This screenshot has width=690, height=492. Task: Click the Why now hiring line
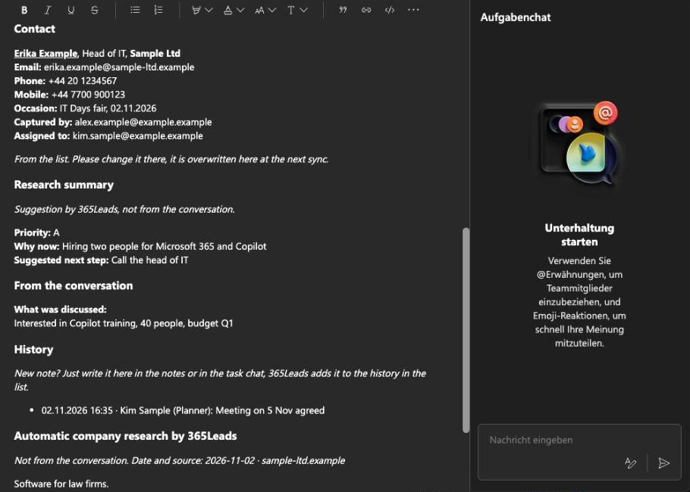click(140, 247)
